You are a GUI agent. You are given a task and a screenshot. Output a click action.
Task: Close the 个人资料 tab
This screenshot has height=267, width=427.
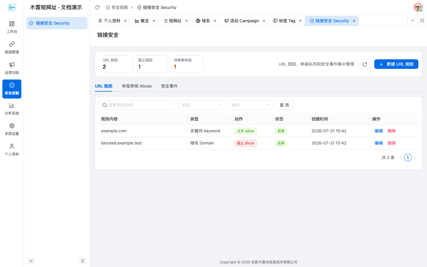point(125,21)
